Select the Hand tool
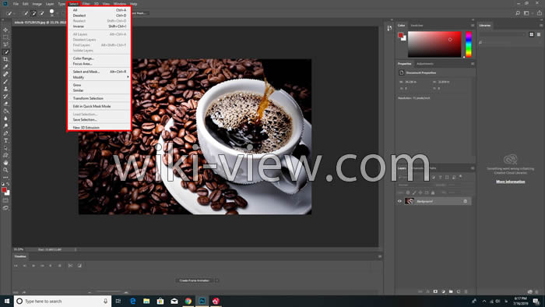This screenshot has width=545, height=307. pos(5,163)
